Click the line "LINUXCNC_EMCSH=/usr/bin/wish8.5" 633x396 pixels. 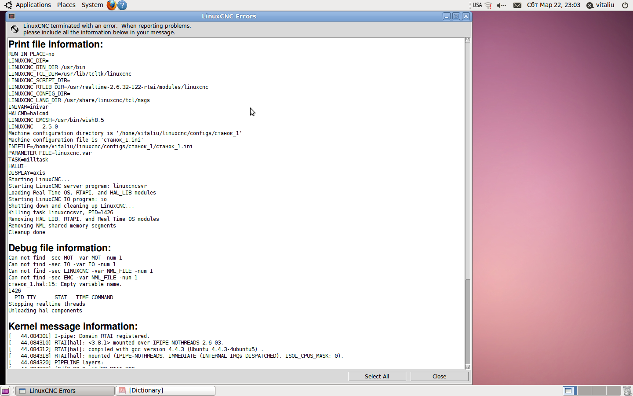(56, 120)
